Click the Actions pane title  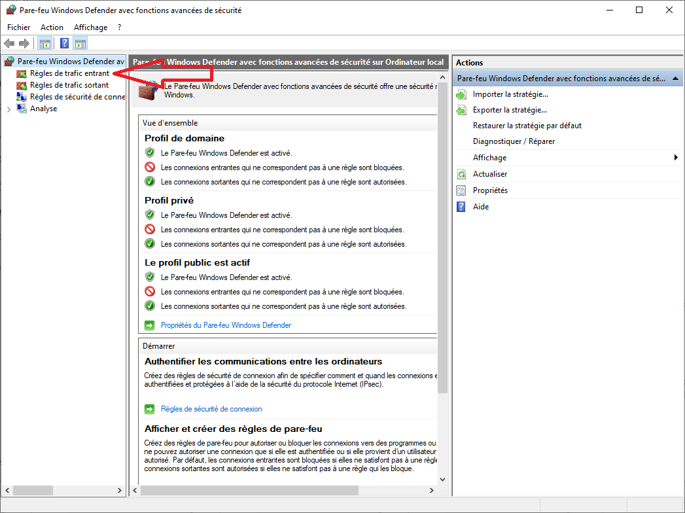pos(469,62)
